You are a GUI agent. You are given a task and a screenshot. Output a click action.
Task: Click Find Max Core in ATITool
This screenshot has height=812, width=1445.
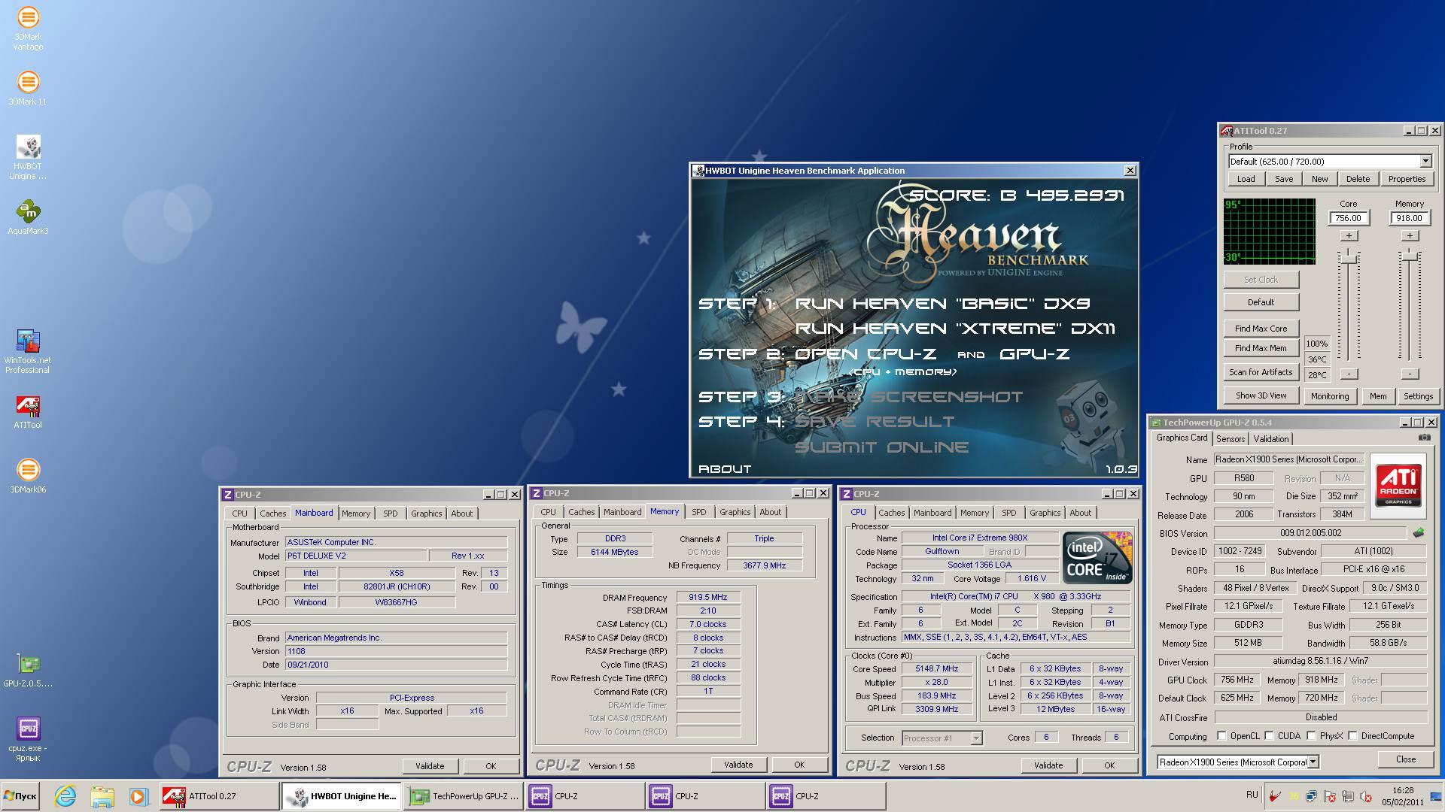point(1261,329)
